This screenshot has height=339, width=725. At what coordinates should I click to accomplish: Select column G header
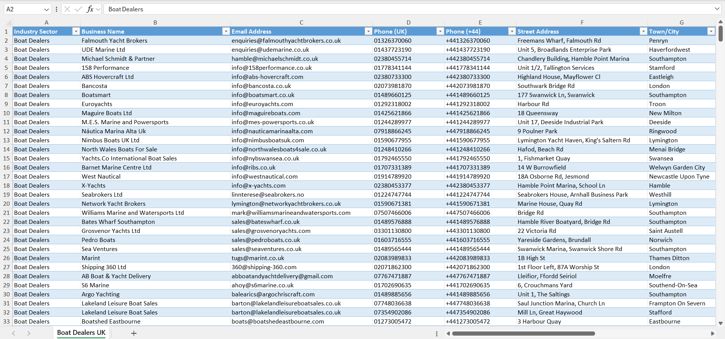click(682, 22)
